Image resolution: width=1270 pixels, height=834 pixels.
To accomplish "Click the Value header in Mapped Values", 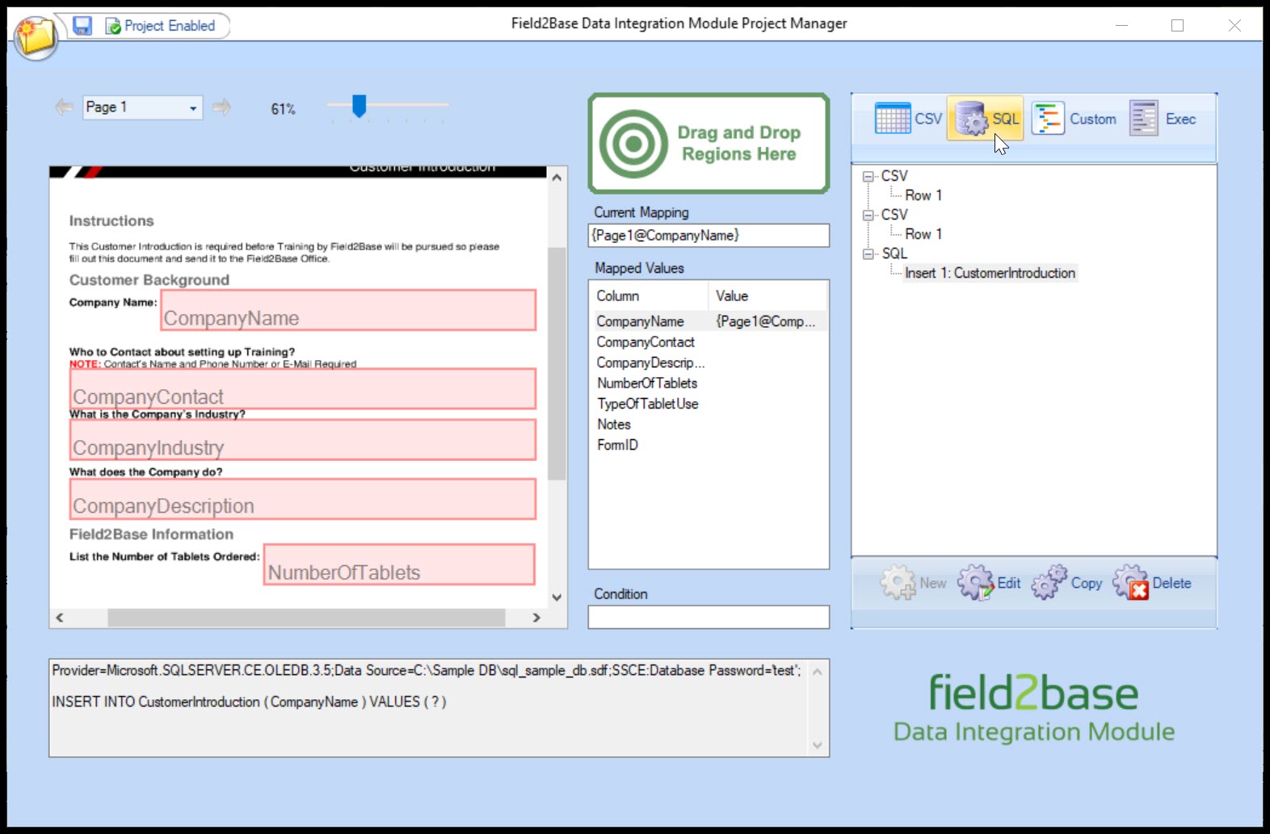I will [767, 296].
